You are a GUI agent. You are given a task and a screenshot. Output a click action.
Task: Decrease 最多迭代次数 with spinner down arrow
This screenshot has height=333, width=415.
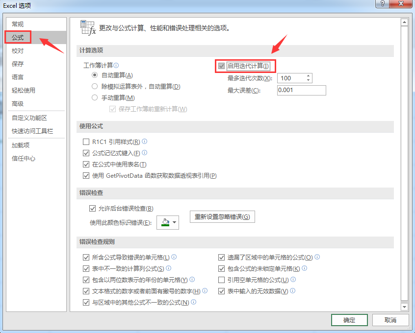click(309, 80)
